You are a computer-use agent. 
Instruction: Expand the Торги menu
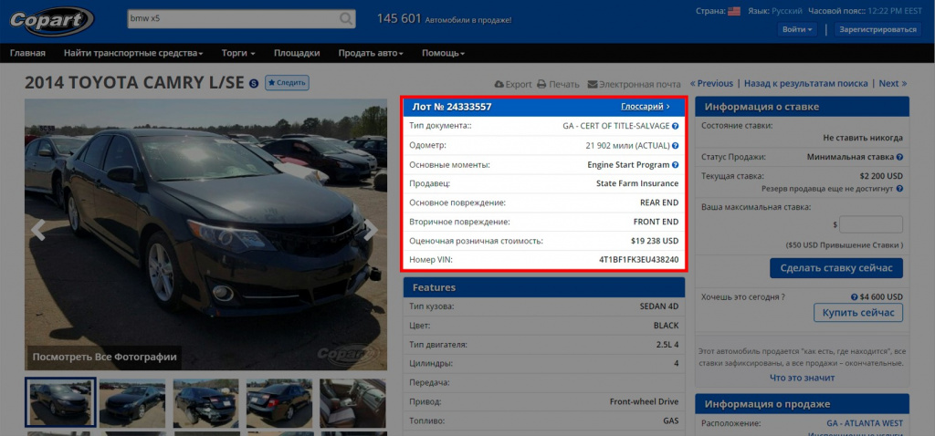pos(238,53)
